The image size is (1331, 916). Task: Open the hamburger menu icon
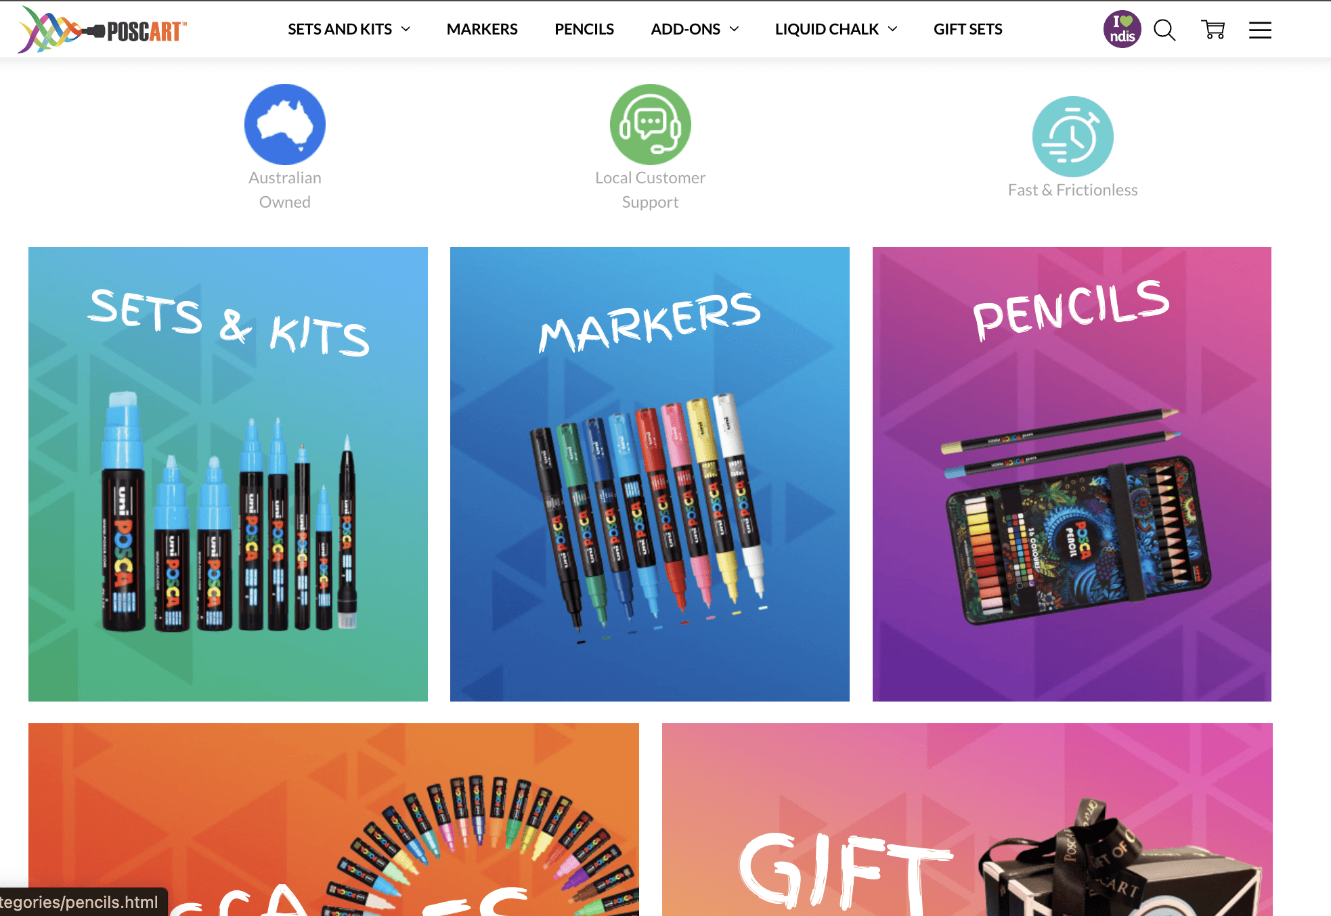pos(1260,30)
